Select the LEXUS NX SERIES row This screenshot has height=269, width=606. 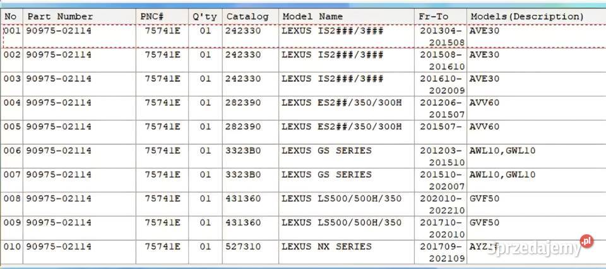pyautogui.click(x=326, y=246)
